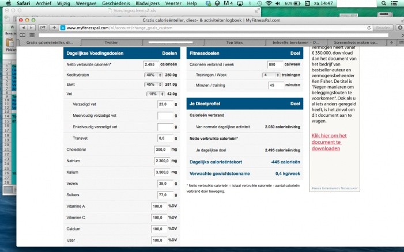
Task: Expand the Koolhydraten percentage dropdown
Action: pos(152,75)
